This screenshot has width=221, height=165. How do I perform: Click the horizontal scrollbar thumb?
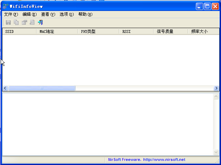tap(42, 88)
